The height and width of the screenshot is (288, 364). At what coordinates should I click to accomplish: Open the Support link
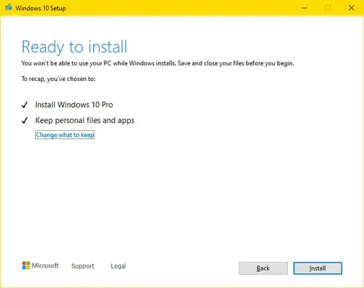point(83,266)
